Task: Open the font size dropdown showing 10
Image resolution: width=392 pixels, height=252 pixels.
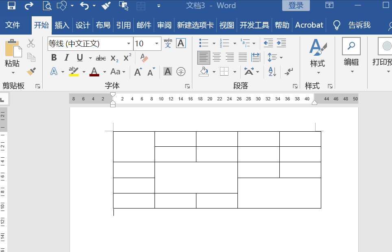Action: tap(157, 43)
